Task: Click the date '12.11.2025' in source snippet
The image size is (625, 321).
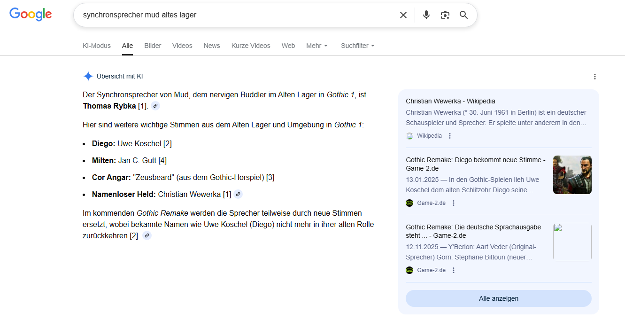Action: coord(422,247)
